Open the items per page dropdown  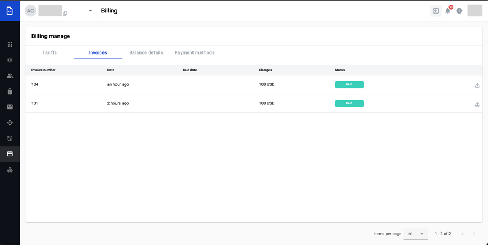click(416, 234)
